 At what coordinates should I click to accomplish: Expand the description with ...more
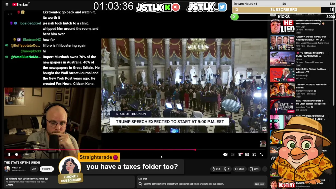pyautogui.click(x=9, y=185)
